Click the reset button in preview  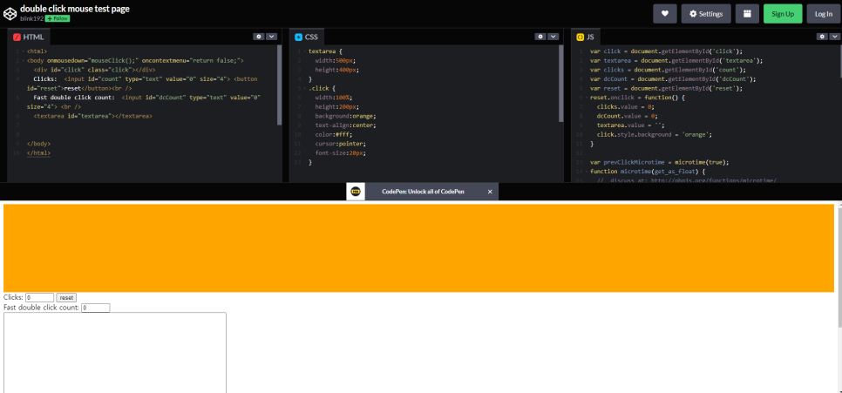[x=66, y=297]
